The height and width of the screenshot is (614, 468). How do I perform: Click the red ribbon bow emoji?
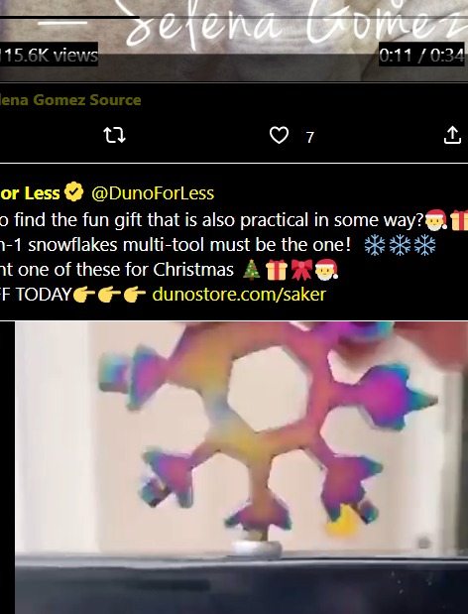pyautogui.click(x=301, y=270)
